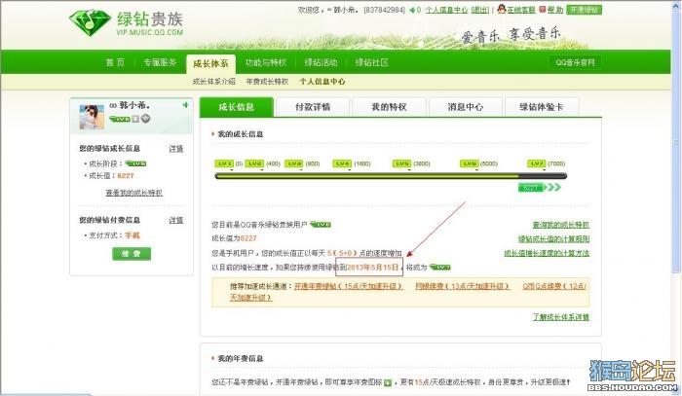Click the 个人信息中心 link in top bar

point(446,10)
